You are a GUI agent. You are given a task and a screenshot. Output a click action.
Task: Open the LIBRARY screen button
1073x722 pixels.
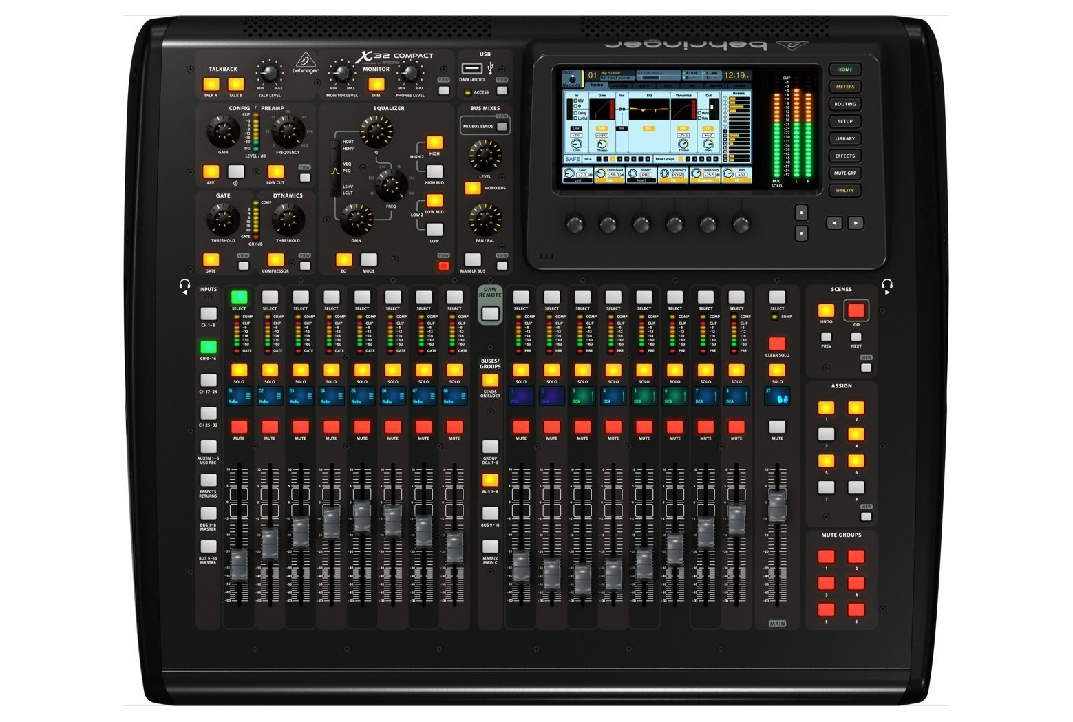click(844, 138)
